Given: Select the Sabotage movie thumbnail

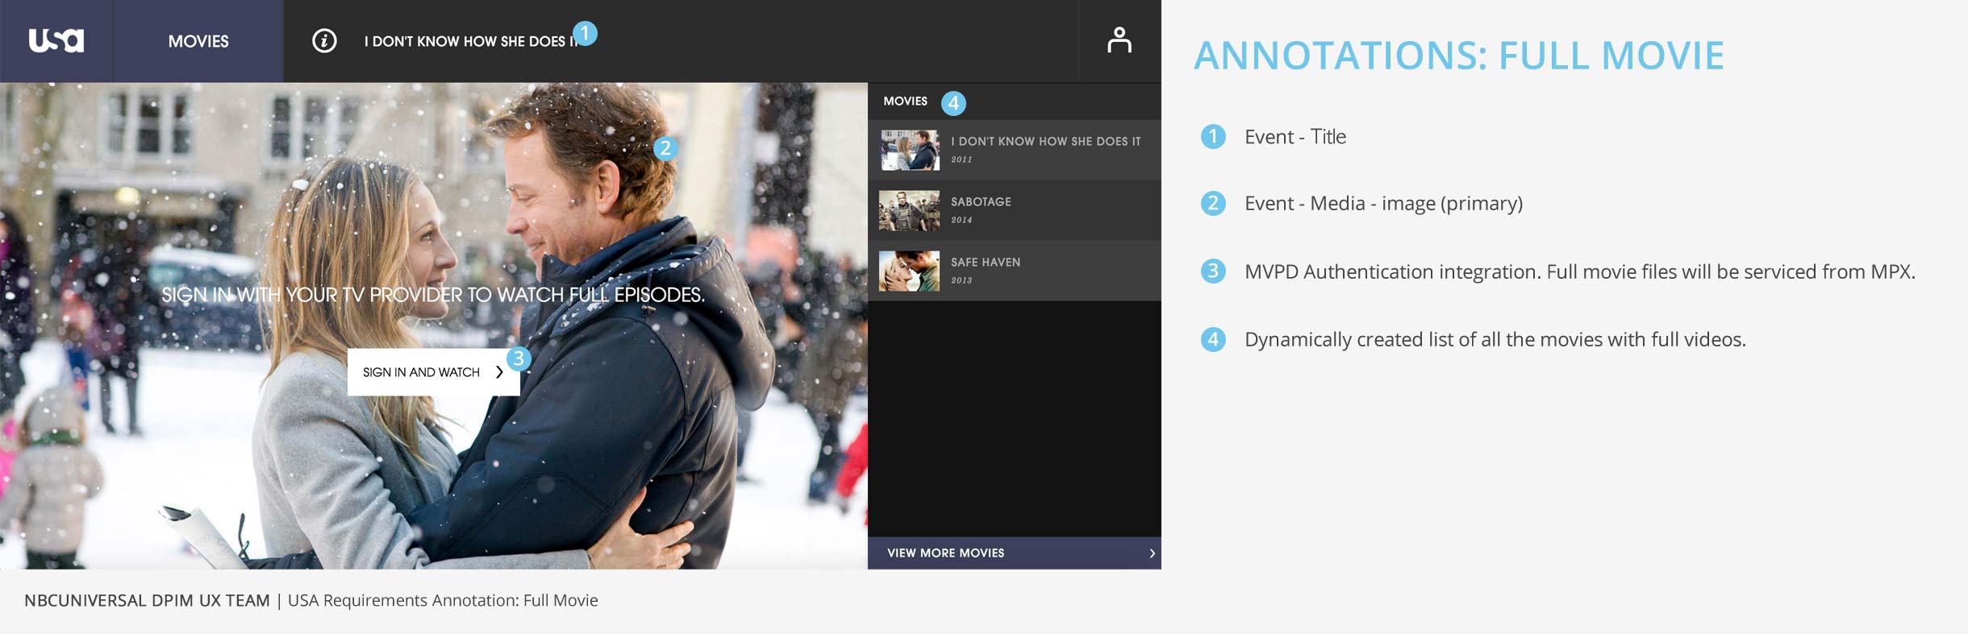Looking at the screenshot, I should coord(909,210).
